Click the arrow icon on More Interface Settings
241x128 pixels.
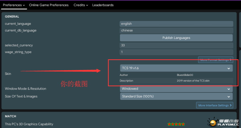click(x=231, y=105)
